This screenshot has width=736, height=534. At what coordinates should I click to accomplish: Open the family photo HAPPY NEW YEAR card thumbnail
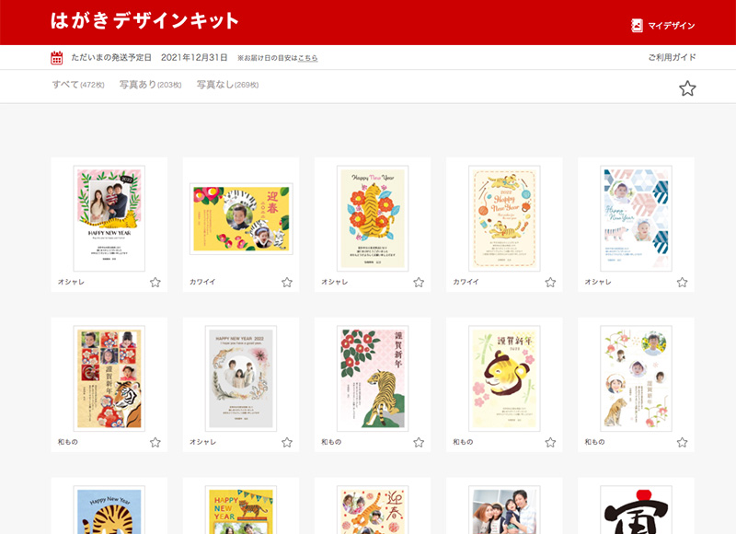[x=109, y=218]
